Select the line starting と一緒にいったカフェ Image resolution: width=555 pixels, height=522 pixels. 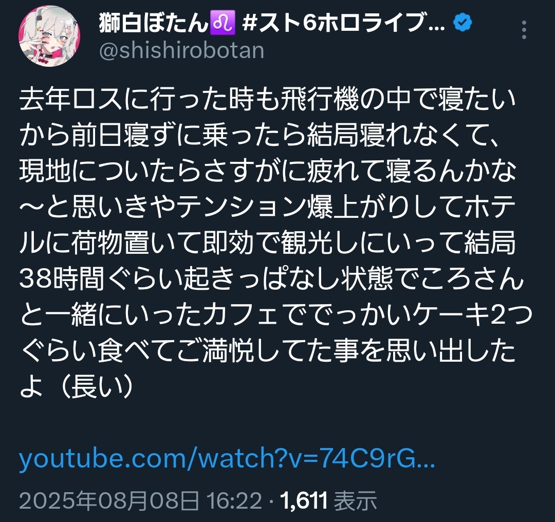point(276,315)
